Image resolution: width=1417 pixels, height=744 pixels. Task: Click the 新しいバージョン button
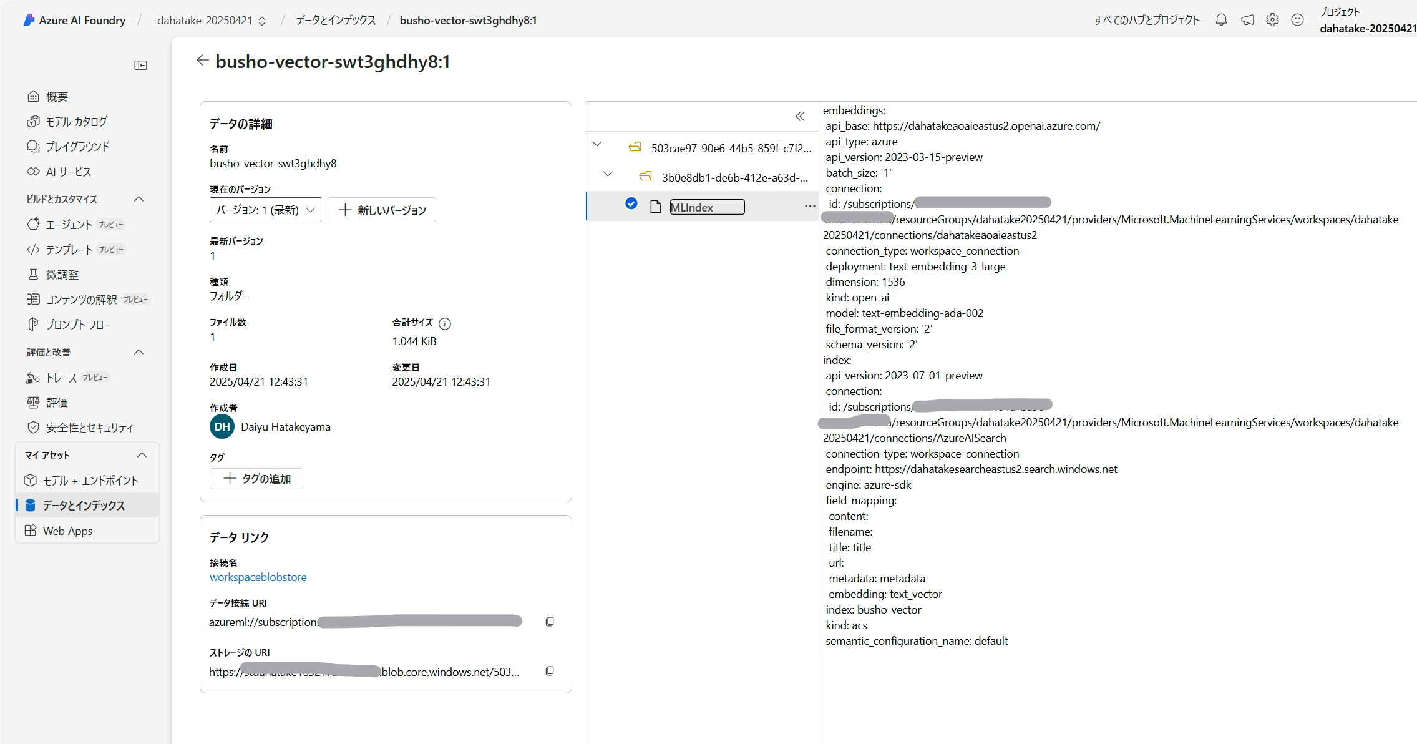(x=382, y=210)
